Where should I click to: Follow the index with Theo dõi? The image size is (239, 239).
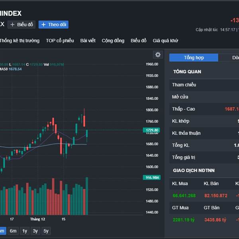coord(53,25)
